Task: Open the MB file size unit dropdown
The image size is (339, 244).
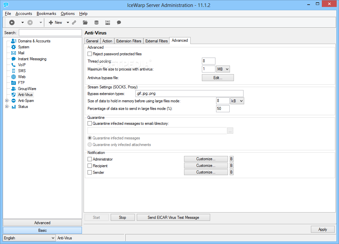Action: click(x=223, y=69)
